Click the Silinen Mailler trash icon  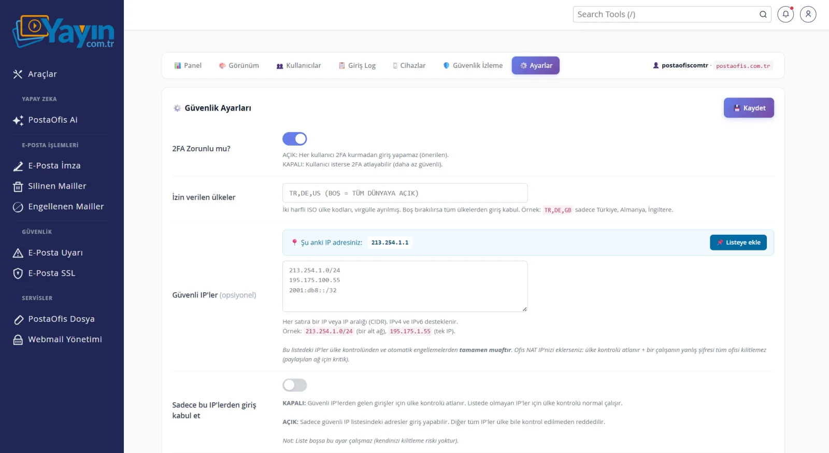18,187
